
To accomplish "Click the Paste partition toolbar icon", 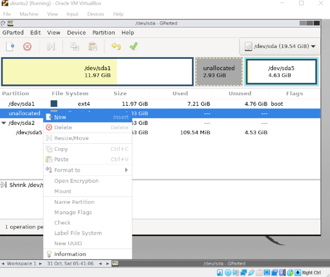I will point(92,46).
